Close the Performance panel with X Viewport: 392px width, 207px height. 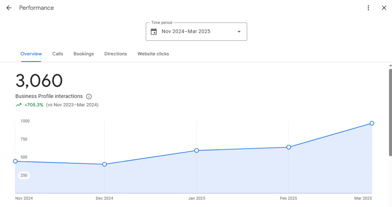384,8
